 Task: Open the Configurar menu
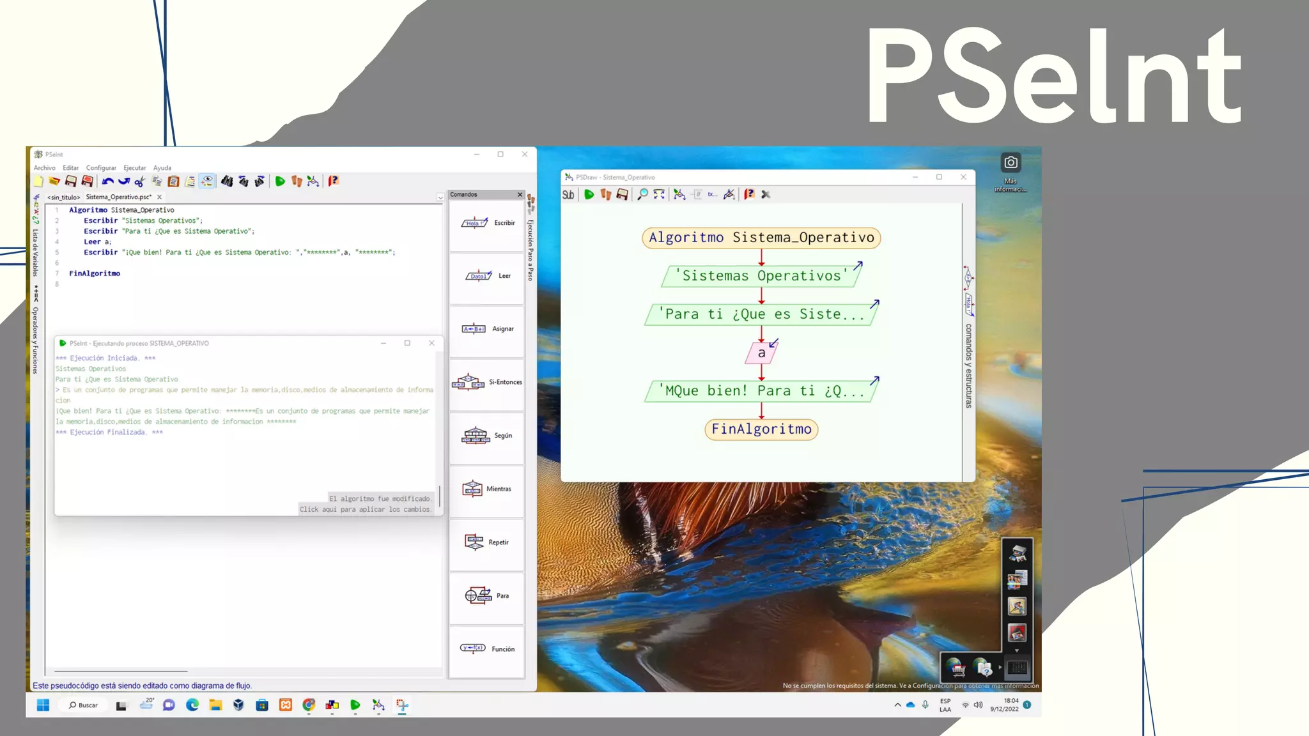click(x=101, y=168)
